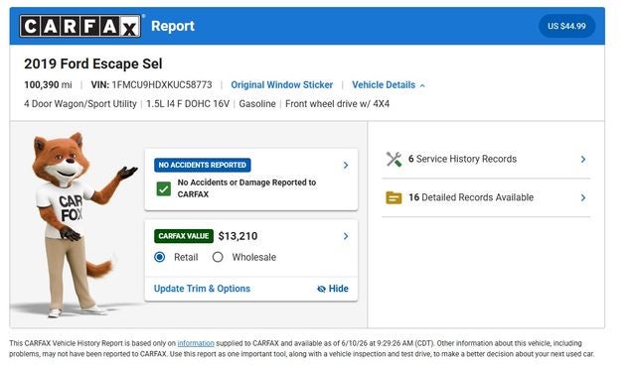Select the Retail value radio button
The width and height of the screenshot is (636, 367).
[160, 257]
